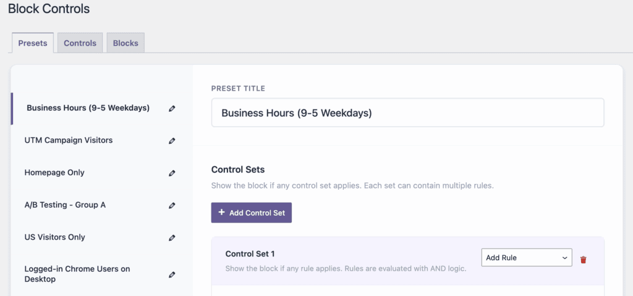Open the Add Rule dropdown
Viewport: 633px width, 296px height.
[526, 258]
